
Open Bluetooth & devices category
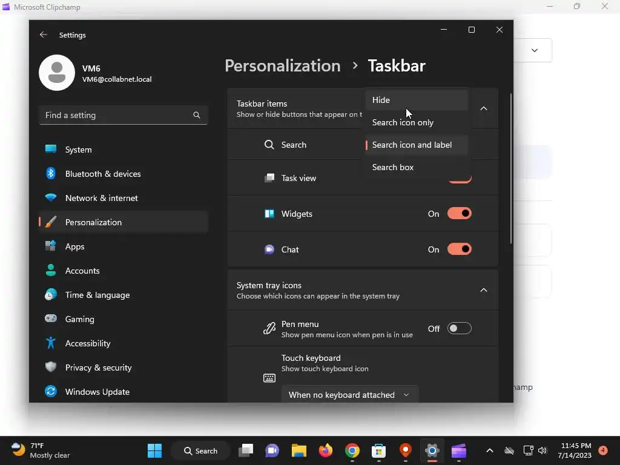124,174
